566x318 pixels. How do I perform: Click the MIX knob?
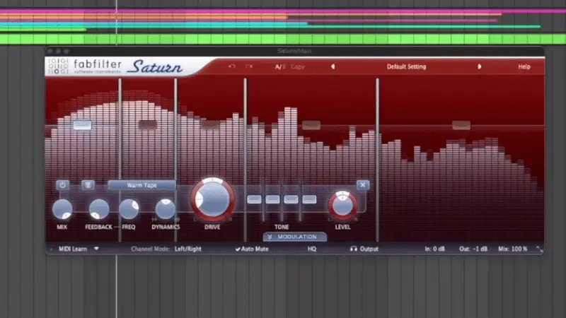(x=62, y=209)
